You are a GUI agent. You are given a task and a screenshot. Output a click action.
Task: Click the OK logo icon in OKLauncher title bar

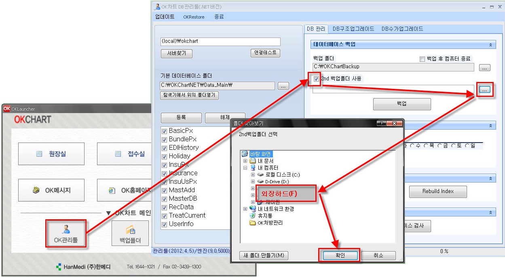6,109
